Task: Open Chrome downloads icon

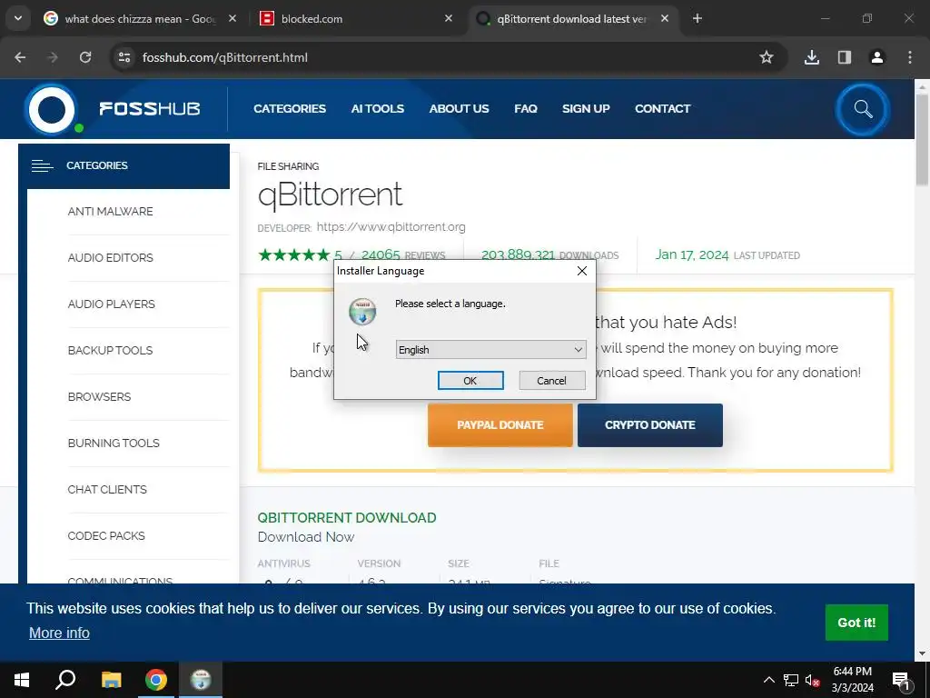Action: point(812,57)
